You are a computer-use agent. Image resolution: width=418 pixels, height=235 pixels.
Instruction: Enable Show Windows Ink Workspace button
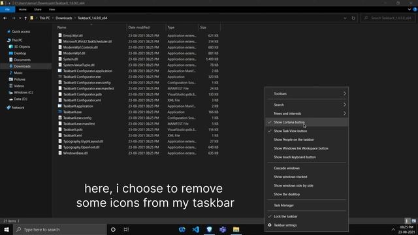click(x=307, y=148)
